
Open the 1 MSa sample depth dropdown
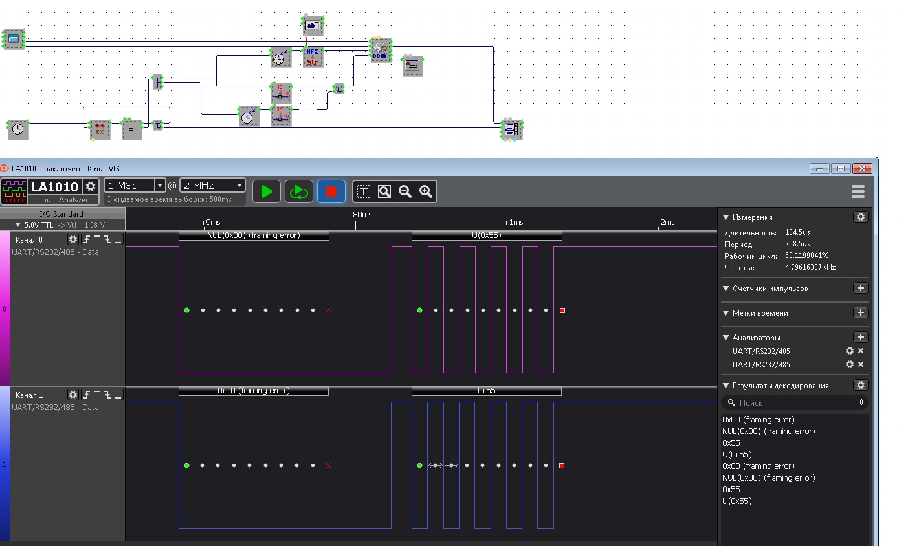point(159,186)
